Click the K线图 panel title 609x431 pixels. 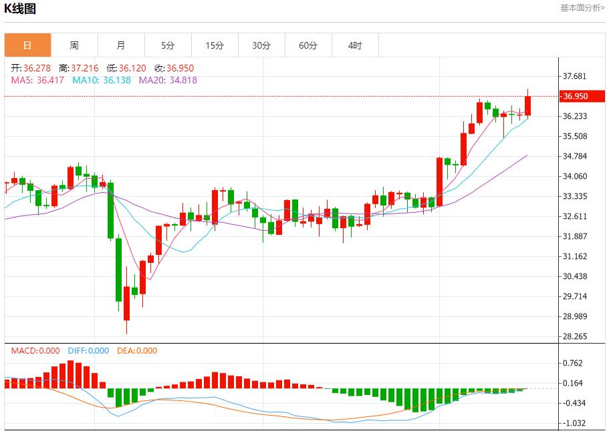[21, 9]
